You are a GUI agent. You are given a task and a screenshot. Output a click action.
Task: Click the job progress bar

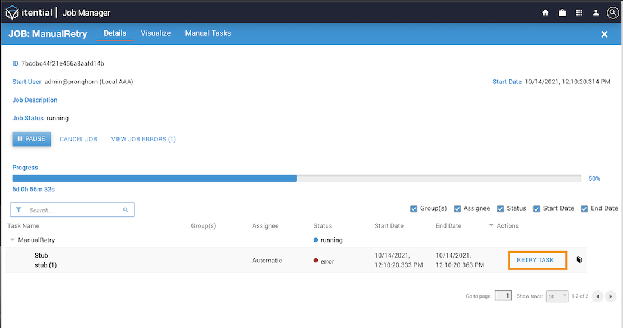coord(296,178)
